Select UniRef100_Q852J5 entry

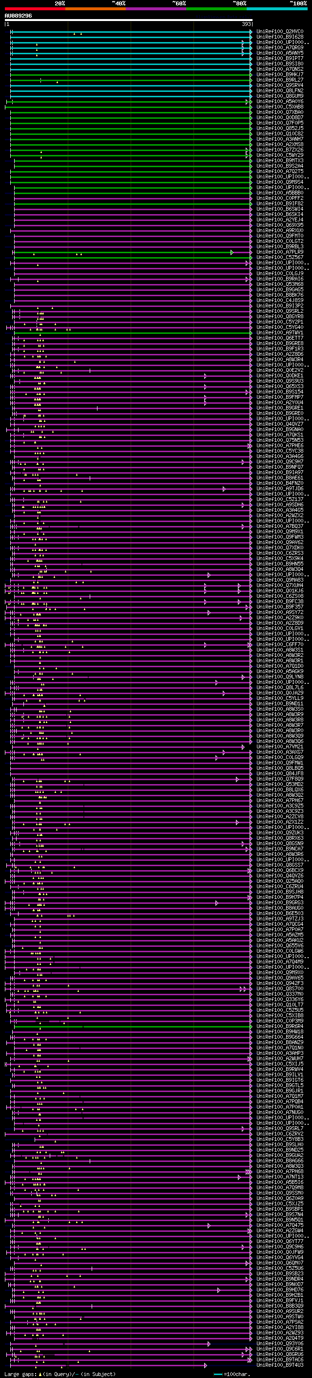coord(280,128)
